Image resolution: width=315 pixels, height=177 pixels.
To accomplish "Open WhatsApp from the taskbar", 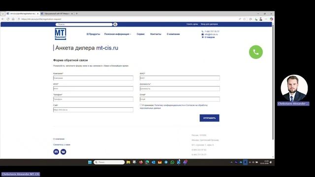I will [x=172, y=162].
